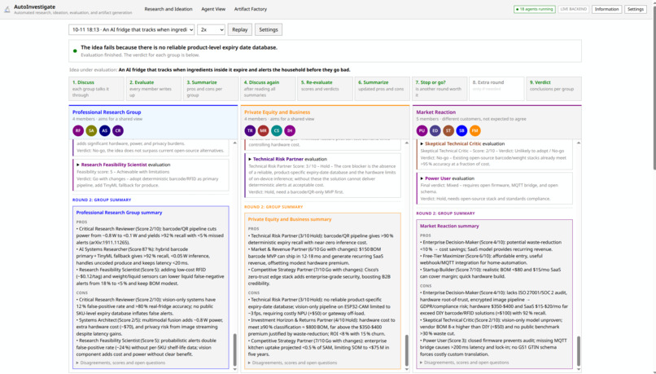Click the AutoInvestigate logo icon
Image resolution: width=656 pixels, height=374 pixels.
click(x=7, y=9)
